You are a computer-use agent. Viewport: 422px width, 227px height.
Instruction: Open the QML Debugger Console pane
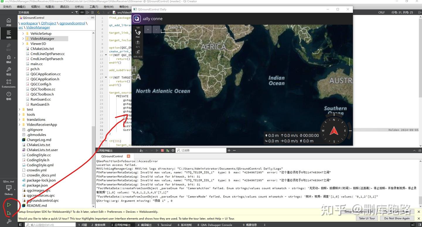[x=215, y=225]
